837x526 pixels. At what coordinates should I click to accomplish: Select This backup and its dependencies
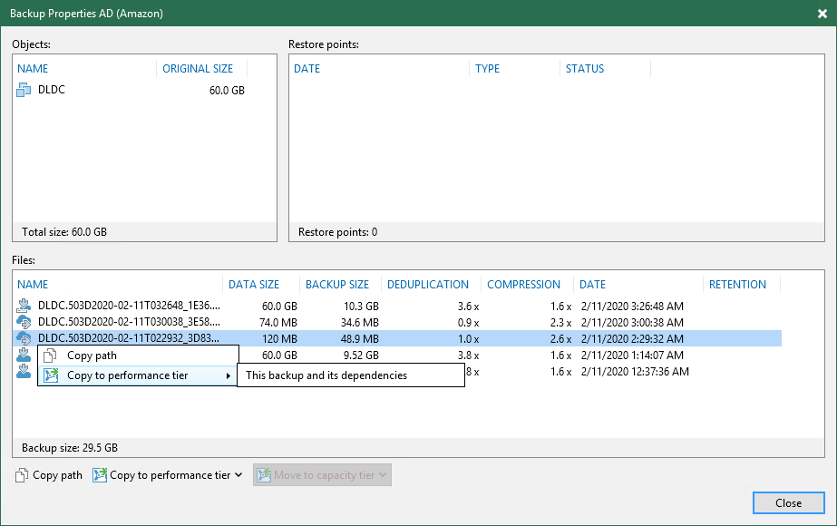pos(326,375)
